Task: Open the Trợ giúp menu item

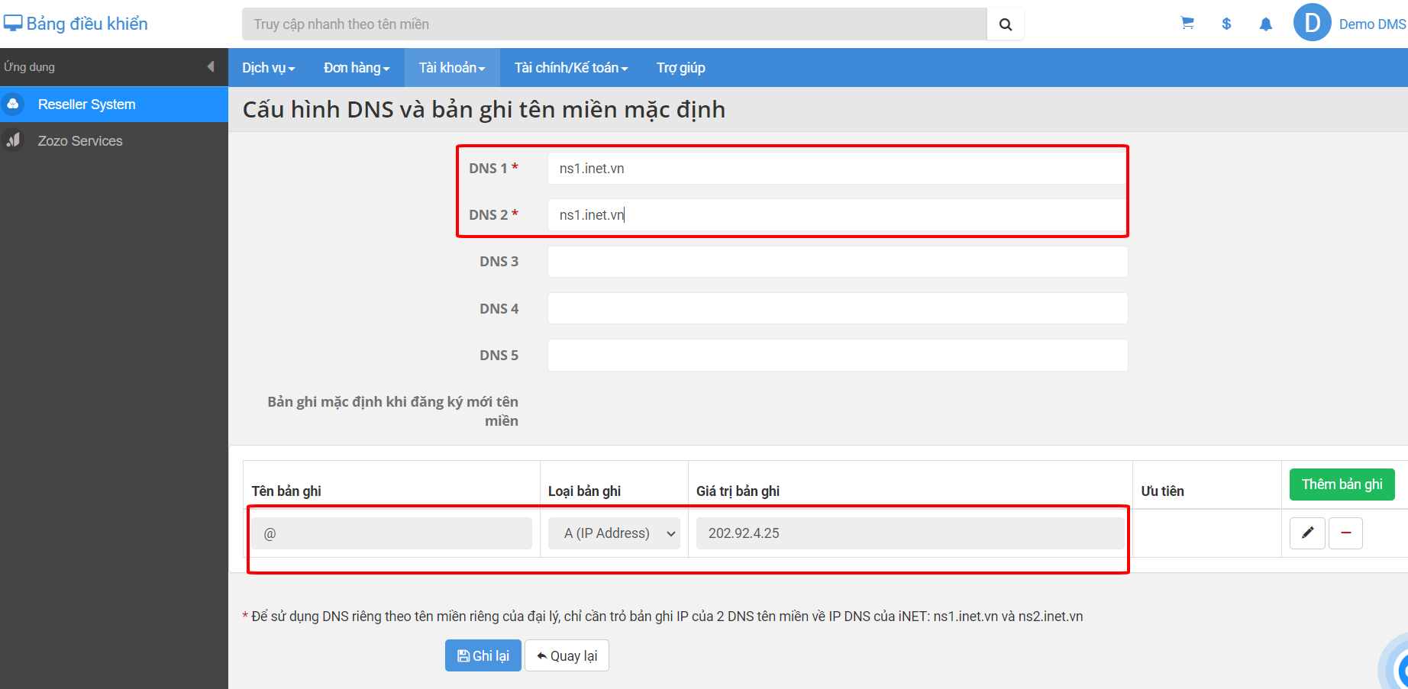Action: pyautogui.click(x=681, y=68)
